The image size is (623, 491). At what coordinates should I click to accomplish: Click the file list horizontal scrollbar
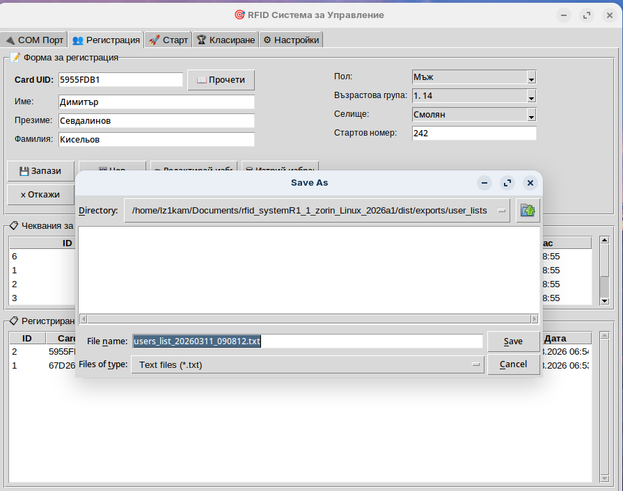pyautogui.click(x=309, y=319)
